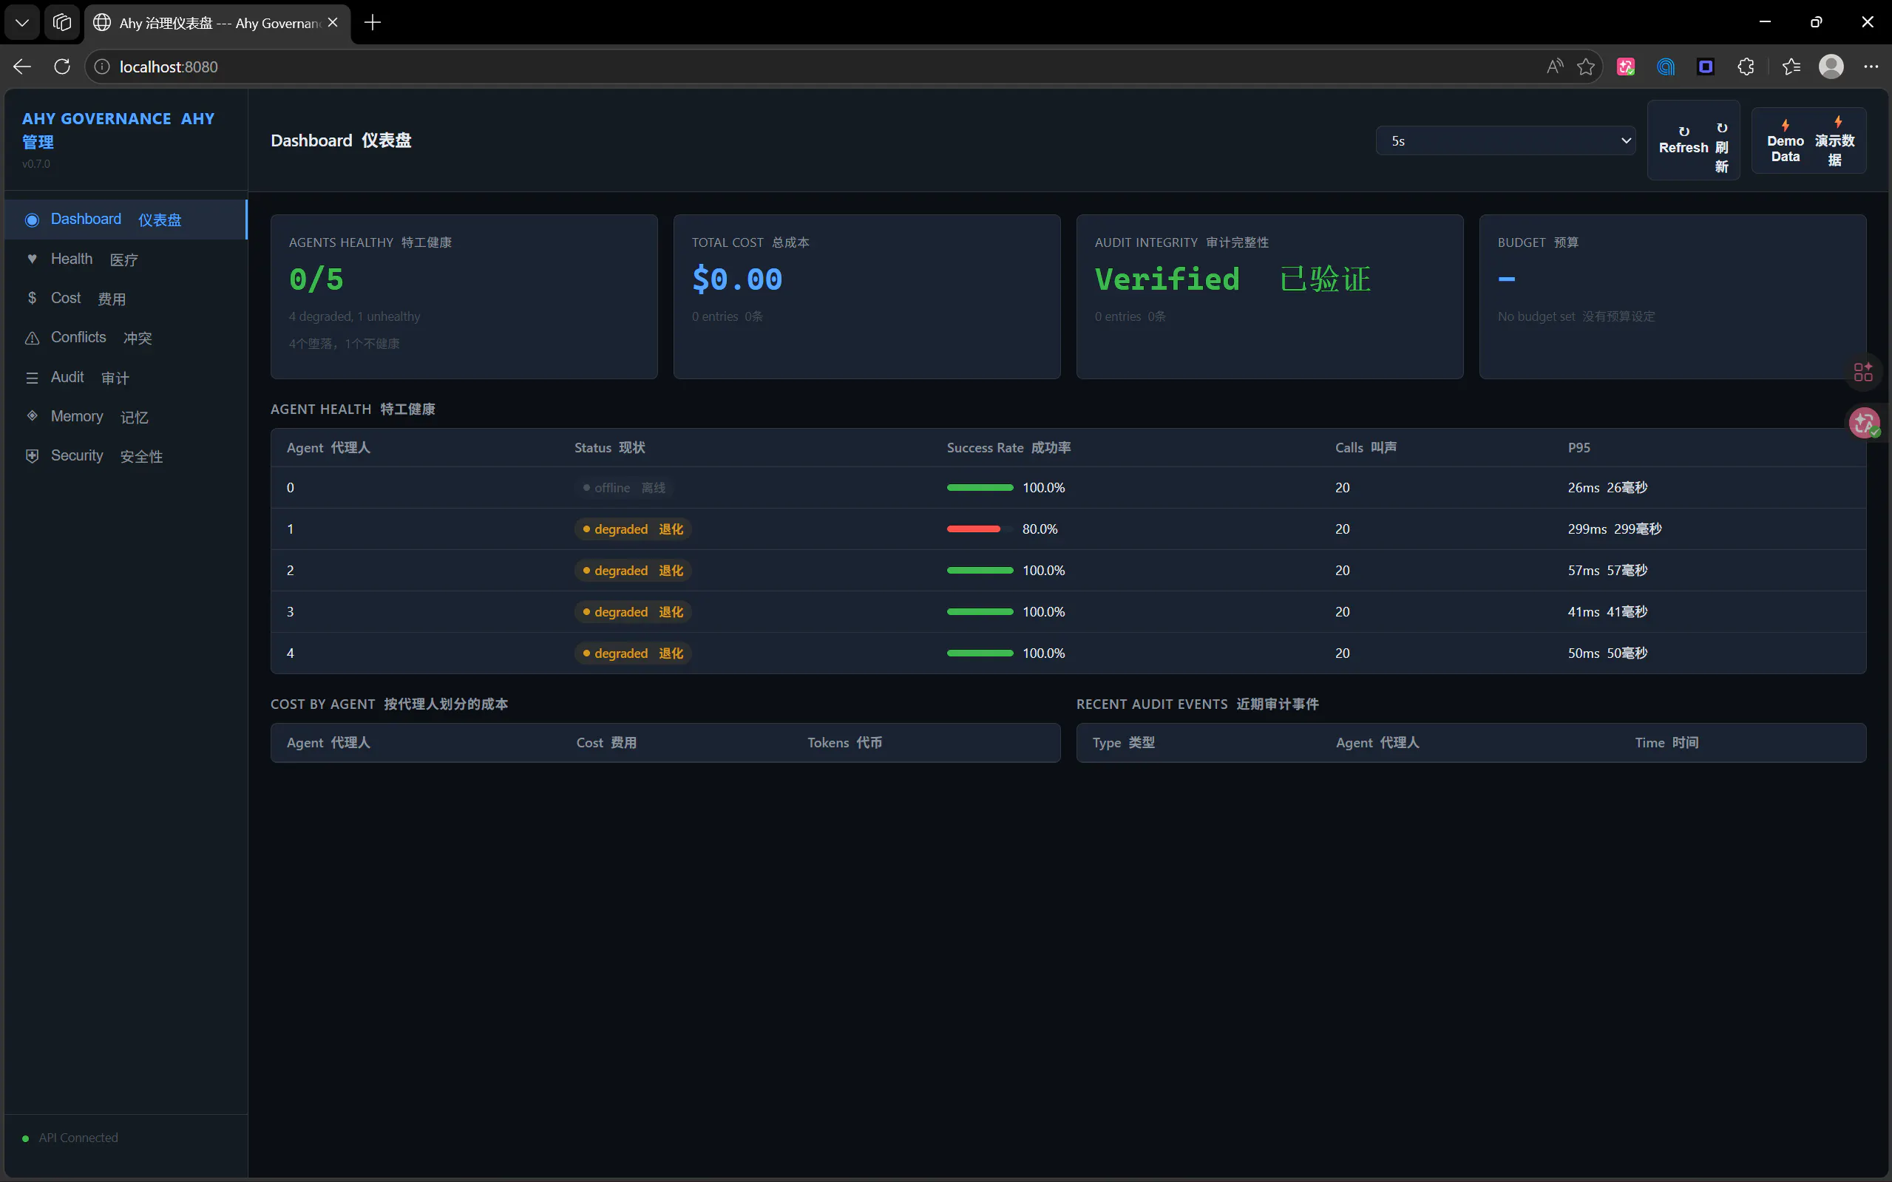The height and width of the screenshot is (1182, 1892).
Task: Click agent 4's green 100.0% success bar
Action: (980, 653)
